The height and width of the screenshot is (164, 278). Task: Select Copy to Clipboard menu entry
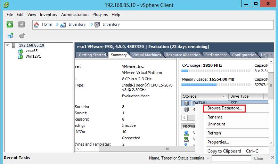click(x=224, y=151)
